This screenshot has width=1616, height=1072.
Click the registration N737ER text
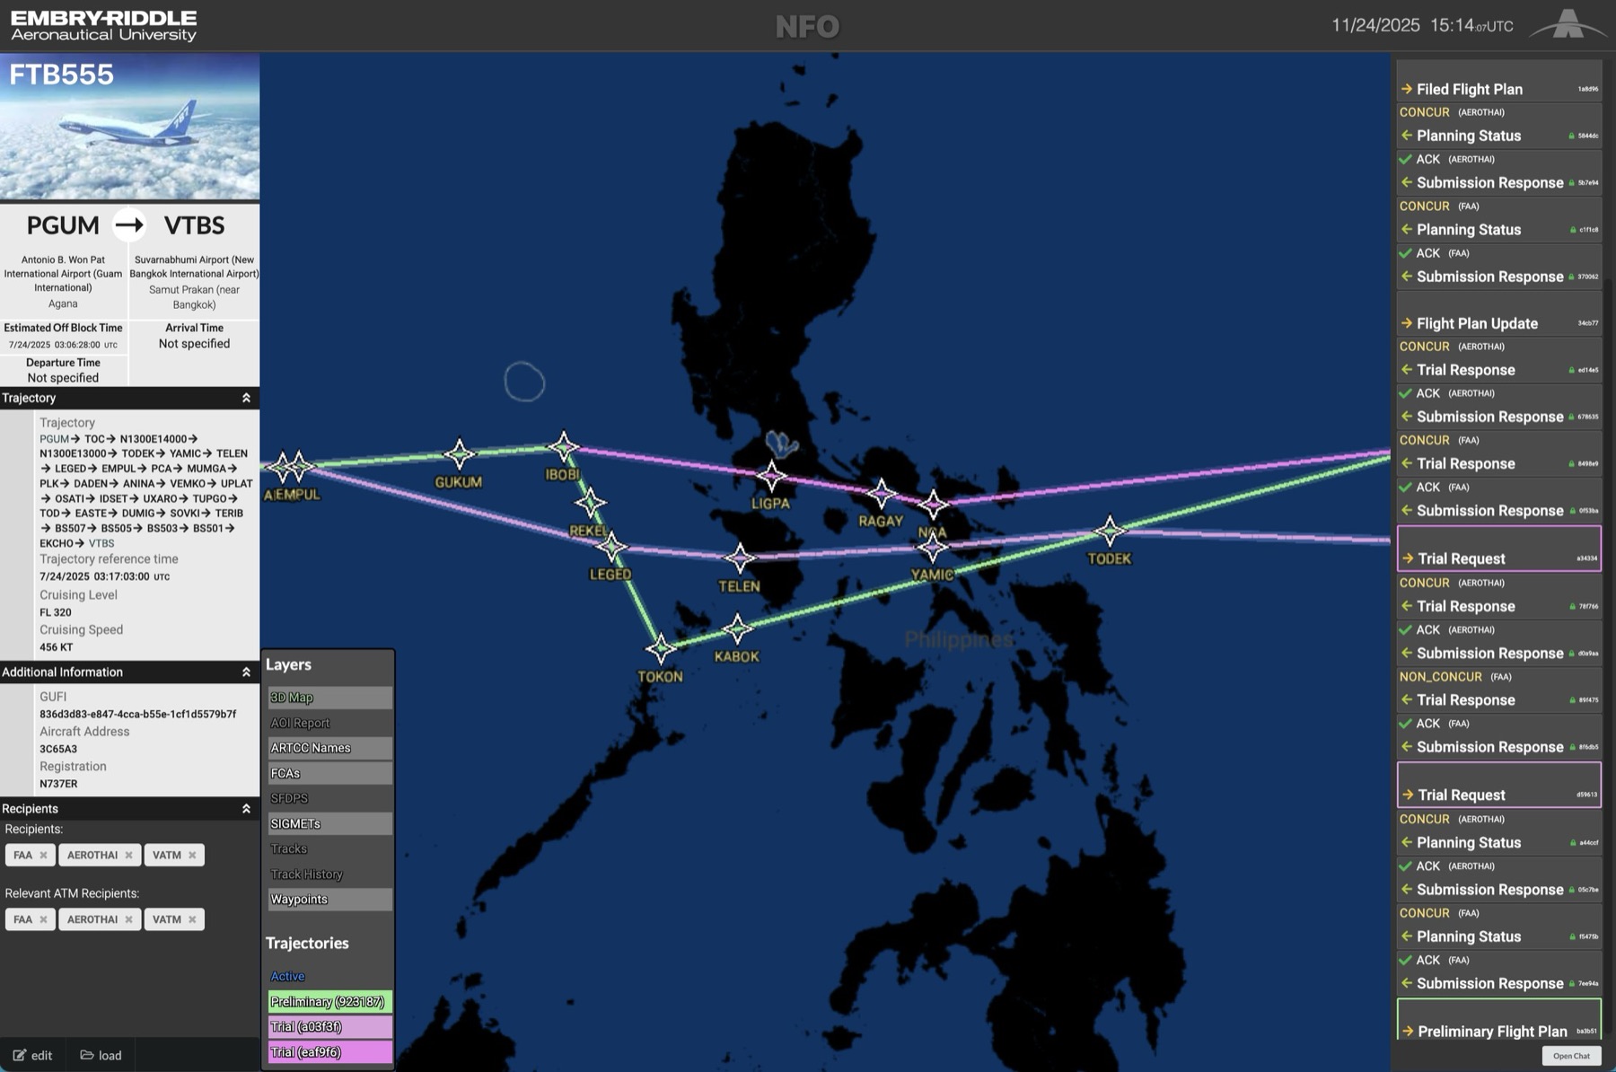[58, 784]
